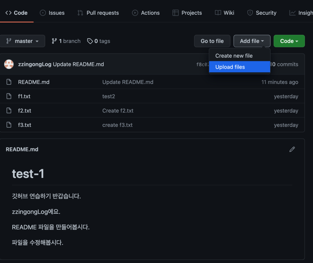Open the test2 commit message
The image size is (313, 263).
click(x=109, y=96)
